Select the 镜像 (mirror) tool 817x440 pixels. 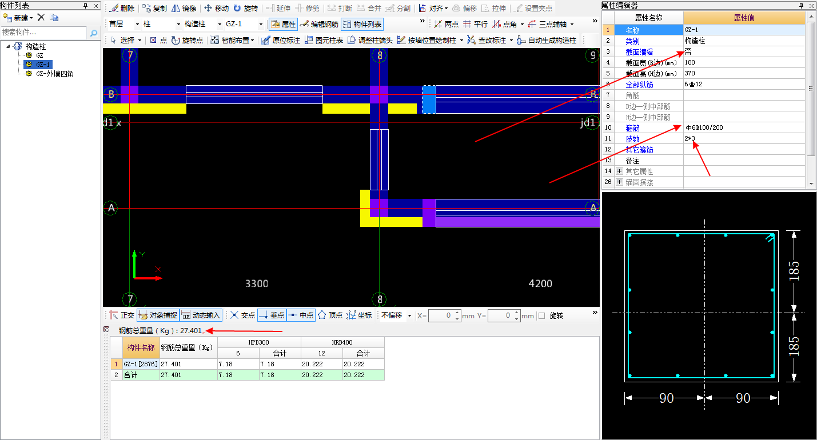184,9
